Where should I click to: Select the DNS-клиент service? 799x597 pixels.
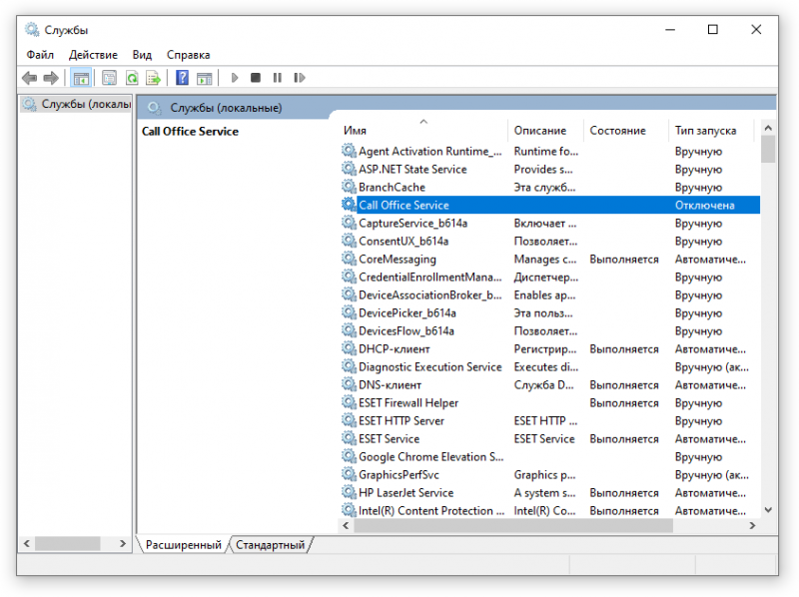tap(550, 385)
